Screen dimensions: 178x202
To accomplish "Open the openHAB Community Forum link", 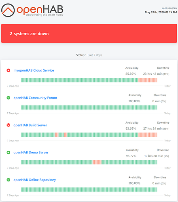I will 35,98.
